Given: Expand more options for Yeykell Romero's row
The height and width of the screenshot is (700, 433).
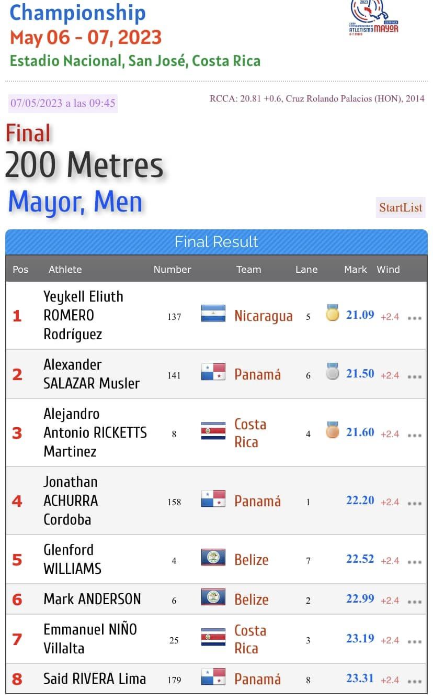Looking at the screenshot, I should [415, 318].
